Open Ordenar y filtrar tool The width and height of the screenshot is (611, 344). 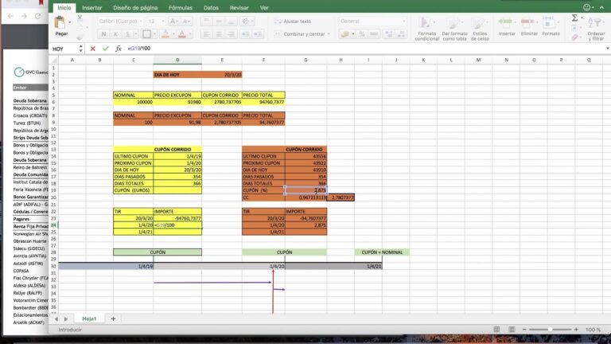[x=596, y=29]
